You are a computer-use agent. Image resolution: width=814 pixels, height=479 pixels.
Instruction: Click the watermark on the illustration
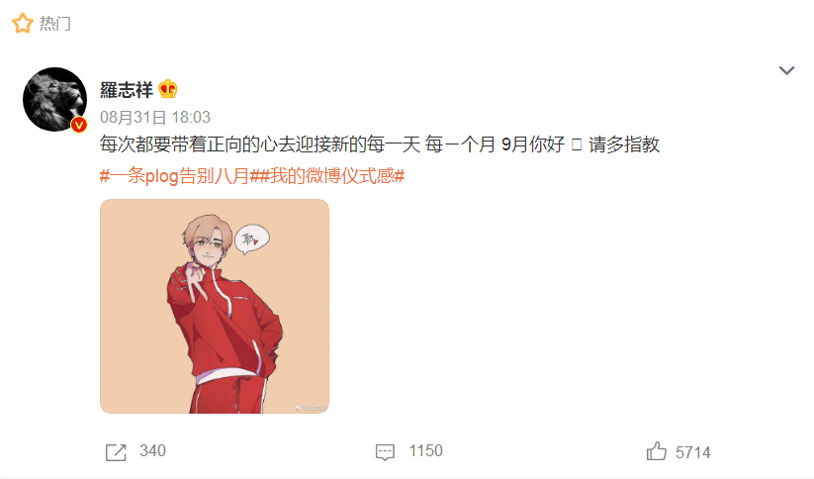click(x=311, y=409)
